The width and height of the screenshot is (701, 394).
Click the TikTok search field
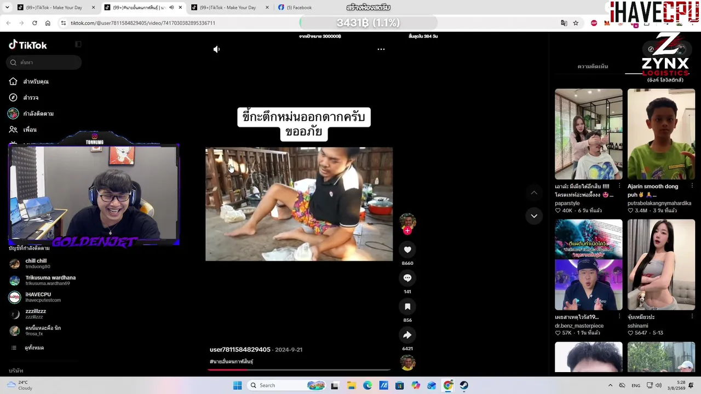44,62
